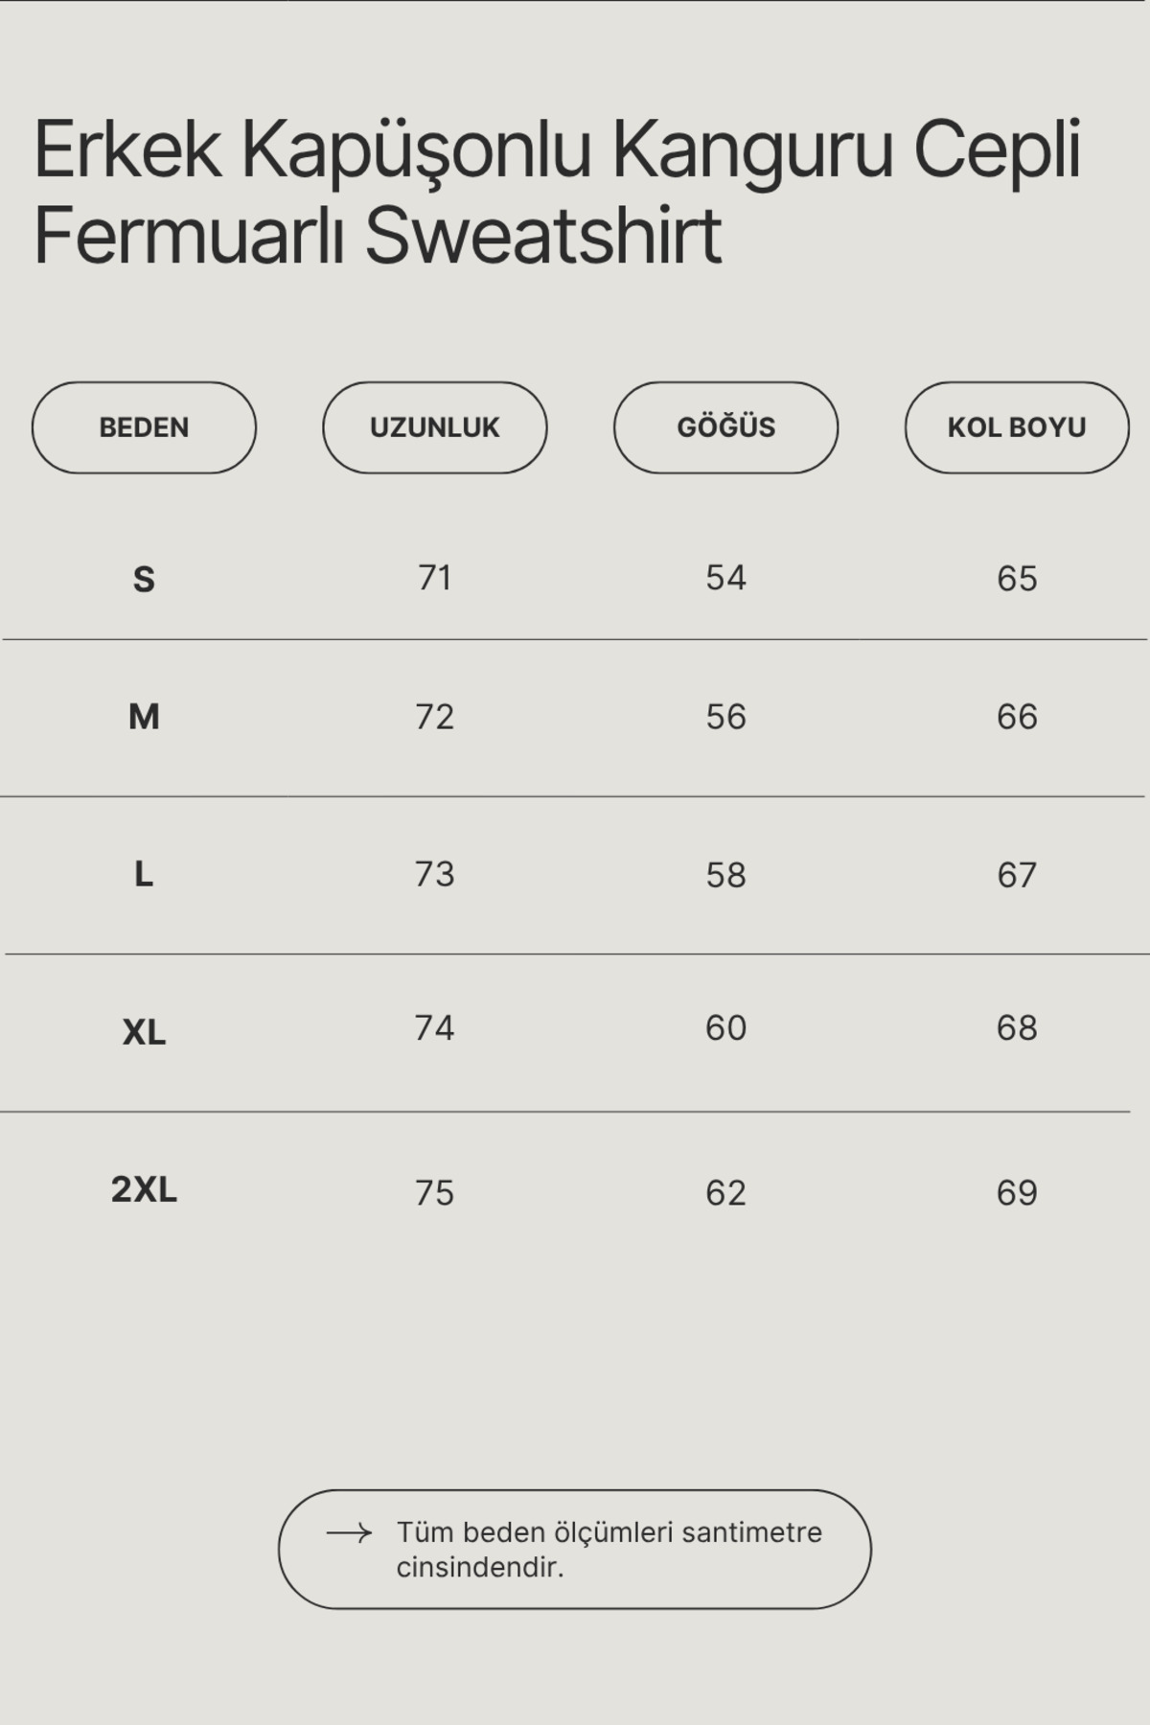Select the chest value 56
Screen dimensions: 1150x1725
(725, 717)
